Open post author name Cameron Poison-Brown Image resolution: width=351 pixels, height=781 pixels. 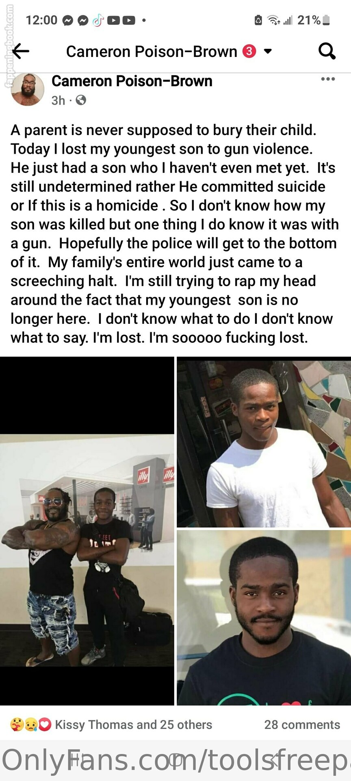point(132,81)
